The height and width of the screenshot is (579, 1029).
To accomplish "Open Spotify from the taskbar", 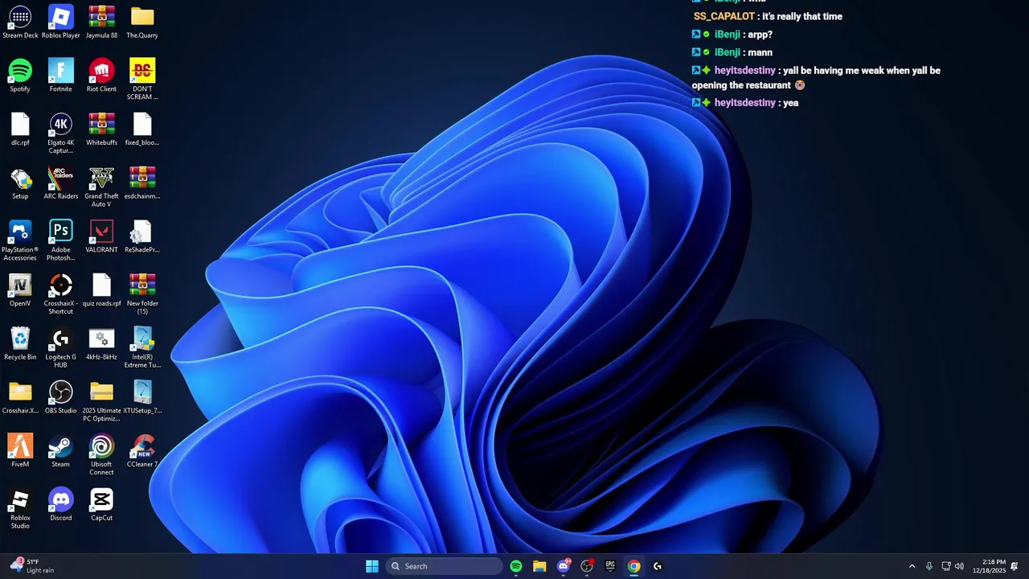I will coord(516,566).
